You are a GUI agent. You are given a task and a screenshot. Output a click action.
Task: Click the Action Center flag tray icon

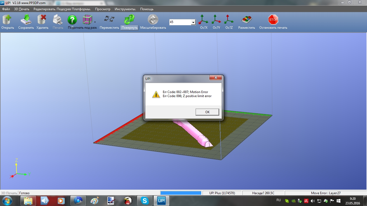pos(332,201)
